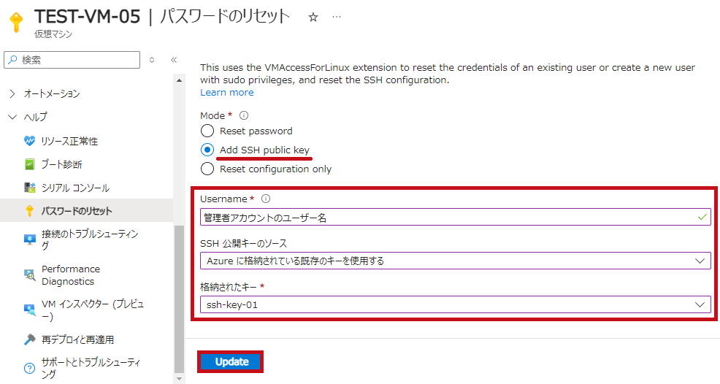The height and width of the screenshot is (384, 720).
Task: Choose Reset configuration only radio button
Action: coord(207,169)
